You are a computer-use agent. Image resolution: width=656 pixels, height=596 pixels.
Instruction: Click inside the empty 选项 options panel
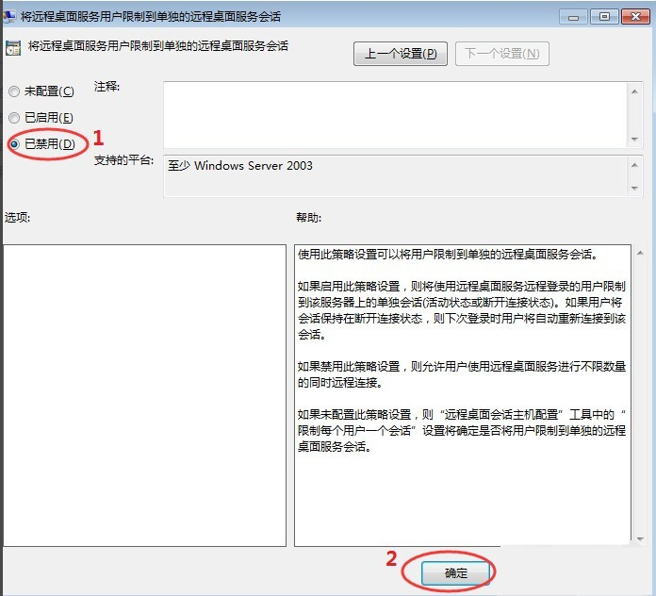(144, 394)
